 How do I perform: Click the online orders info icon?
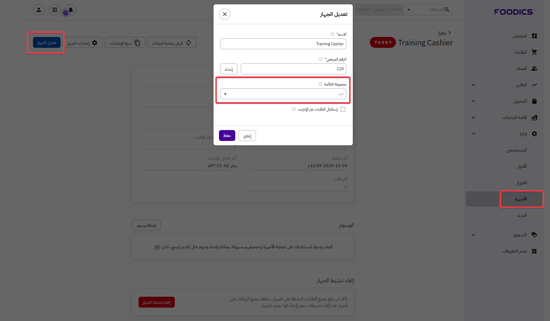(294, 109)
